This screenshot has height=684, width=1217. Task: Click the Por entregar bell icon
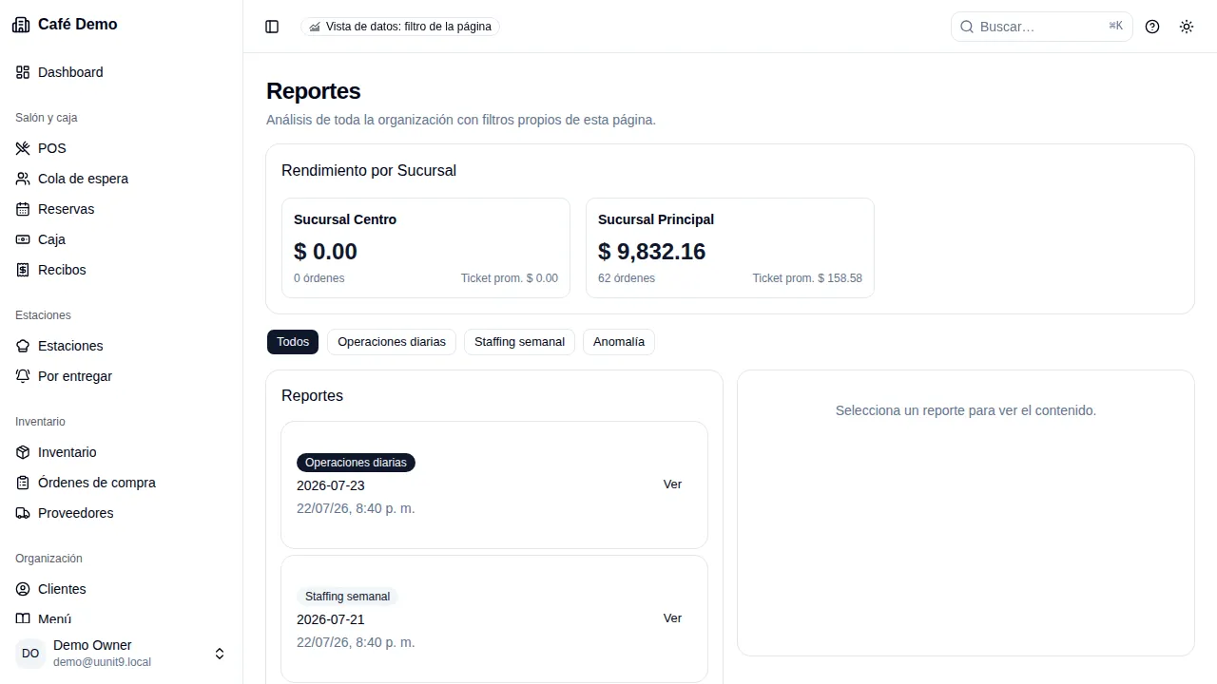coord(23,376)
